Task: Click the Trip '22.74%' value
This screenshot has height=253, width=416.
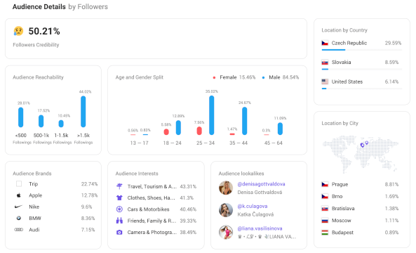Action: [89, 184]
